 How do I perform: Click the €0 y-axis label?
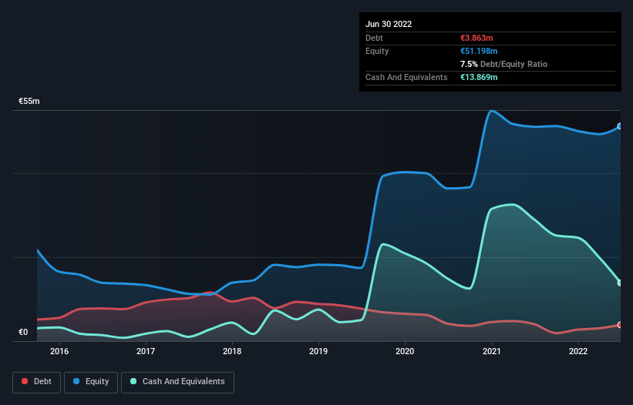coord(23,333)
